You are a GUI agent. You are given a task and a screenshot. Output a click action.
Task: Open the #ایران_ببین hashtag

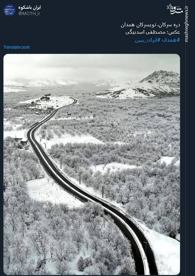(147, 40)
